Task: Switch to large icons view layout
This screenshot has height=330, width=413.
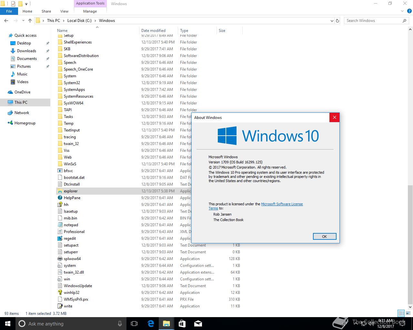Action: coord(408,313)
